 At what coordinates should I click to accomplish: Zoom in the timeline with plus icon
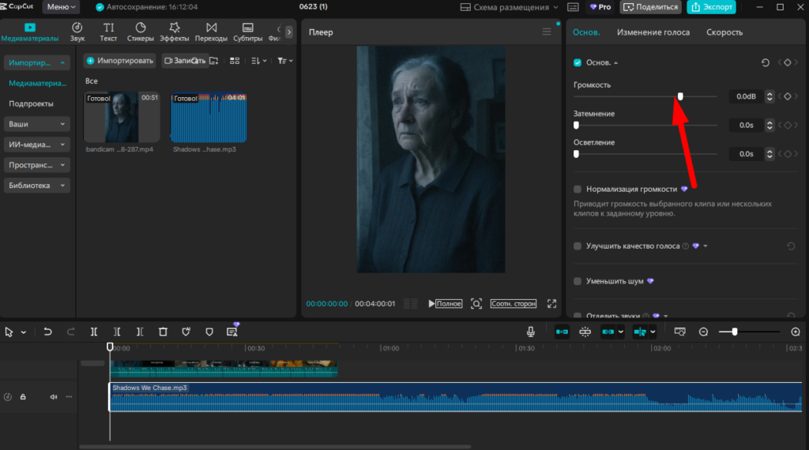[x=796, y=332]
